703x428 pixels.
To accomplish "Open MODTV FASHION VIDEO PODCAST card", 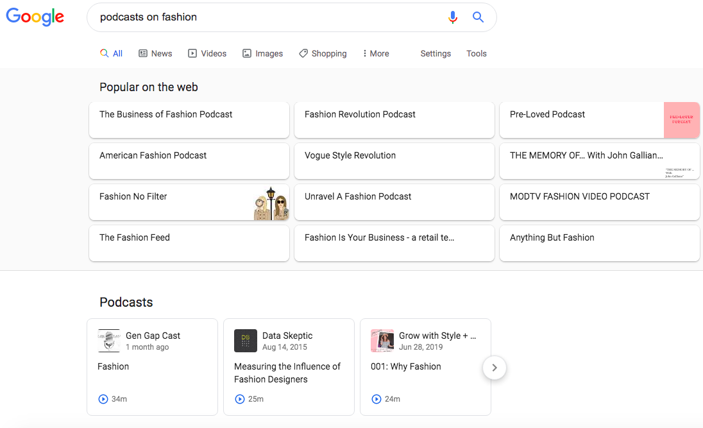I will click(x=600, y=202).
